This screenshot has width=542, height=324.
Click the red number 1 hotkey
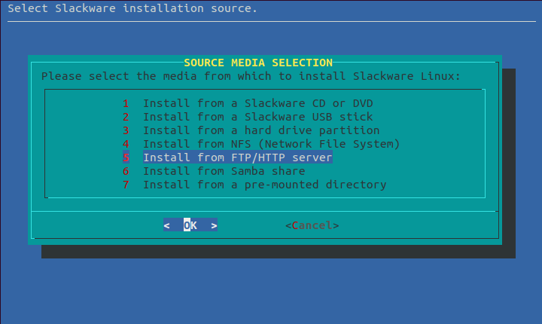tap(126, 103)
